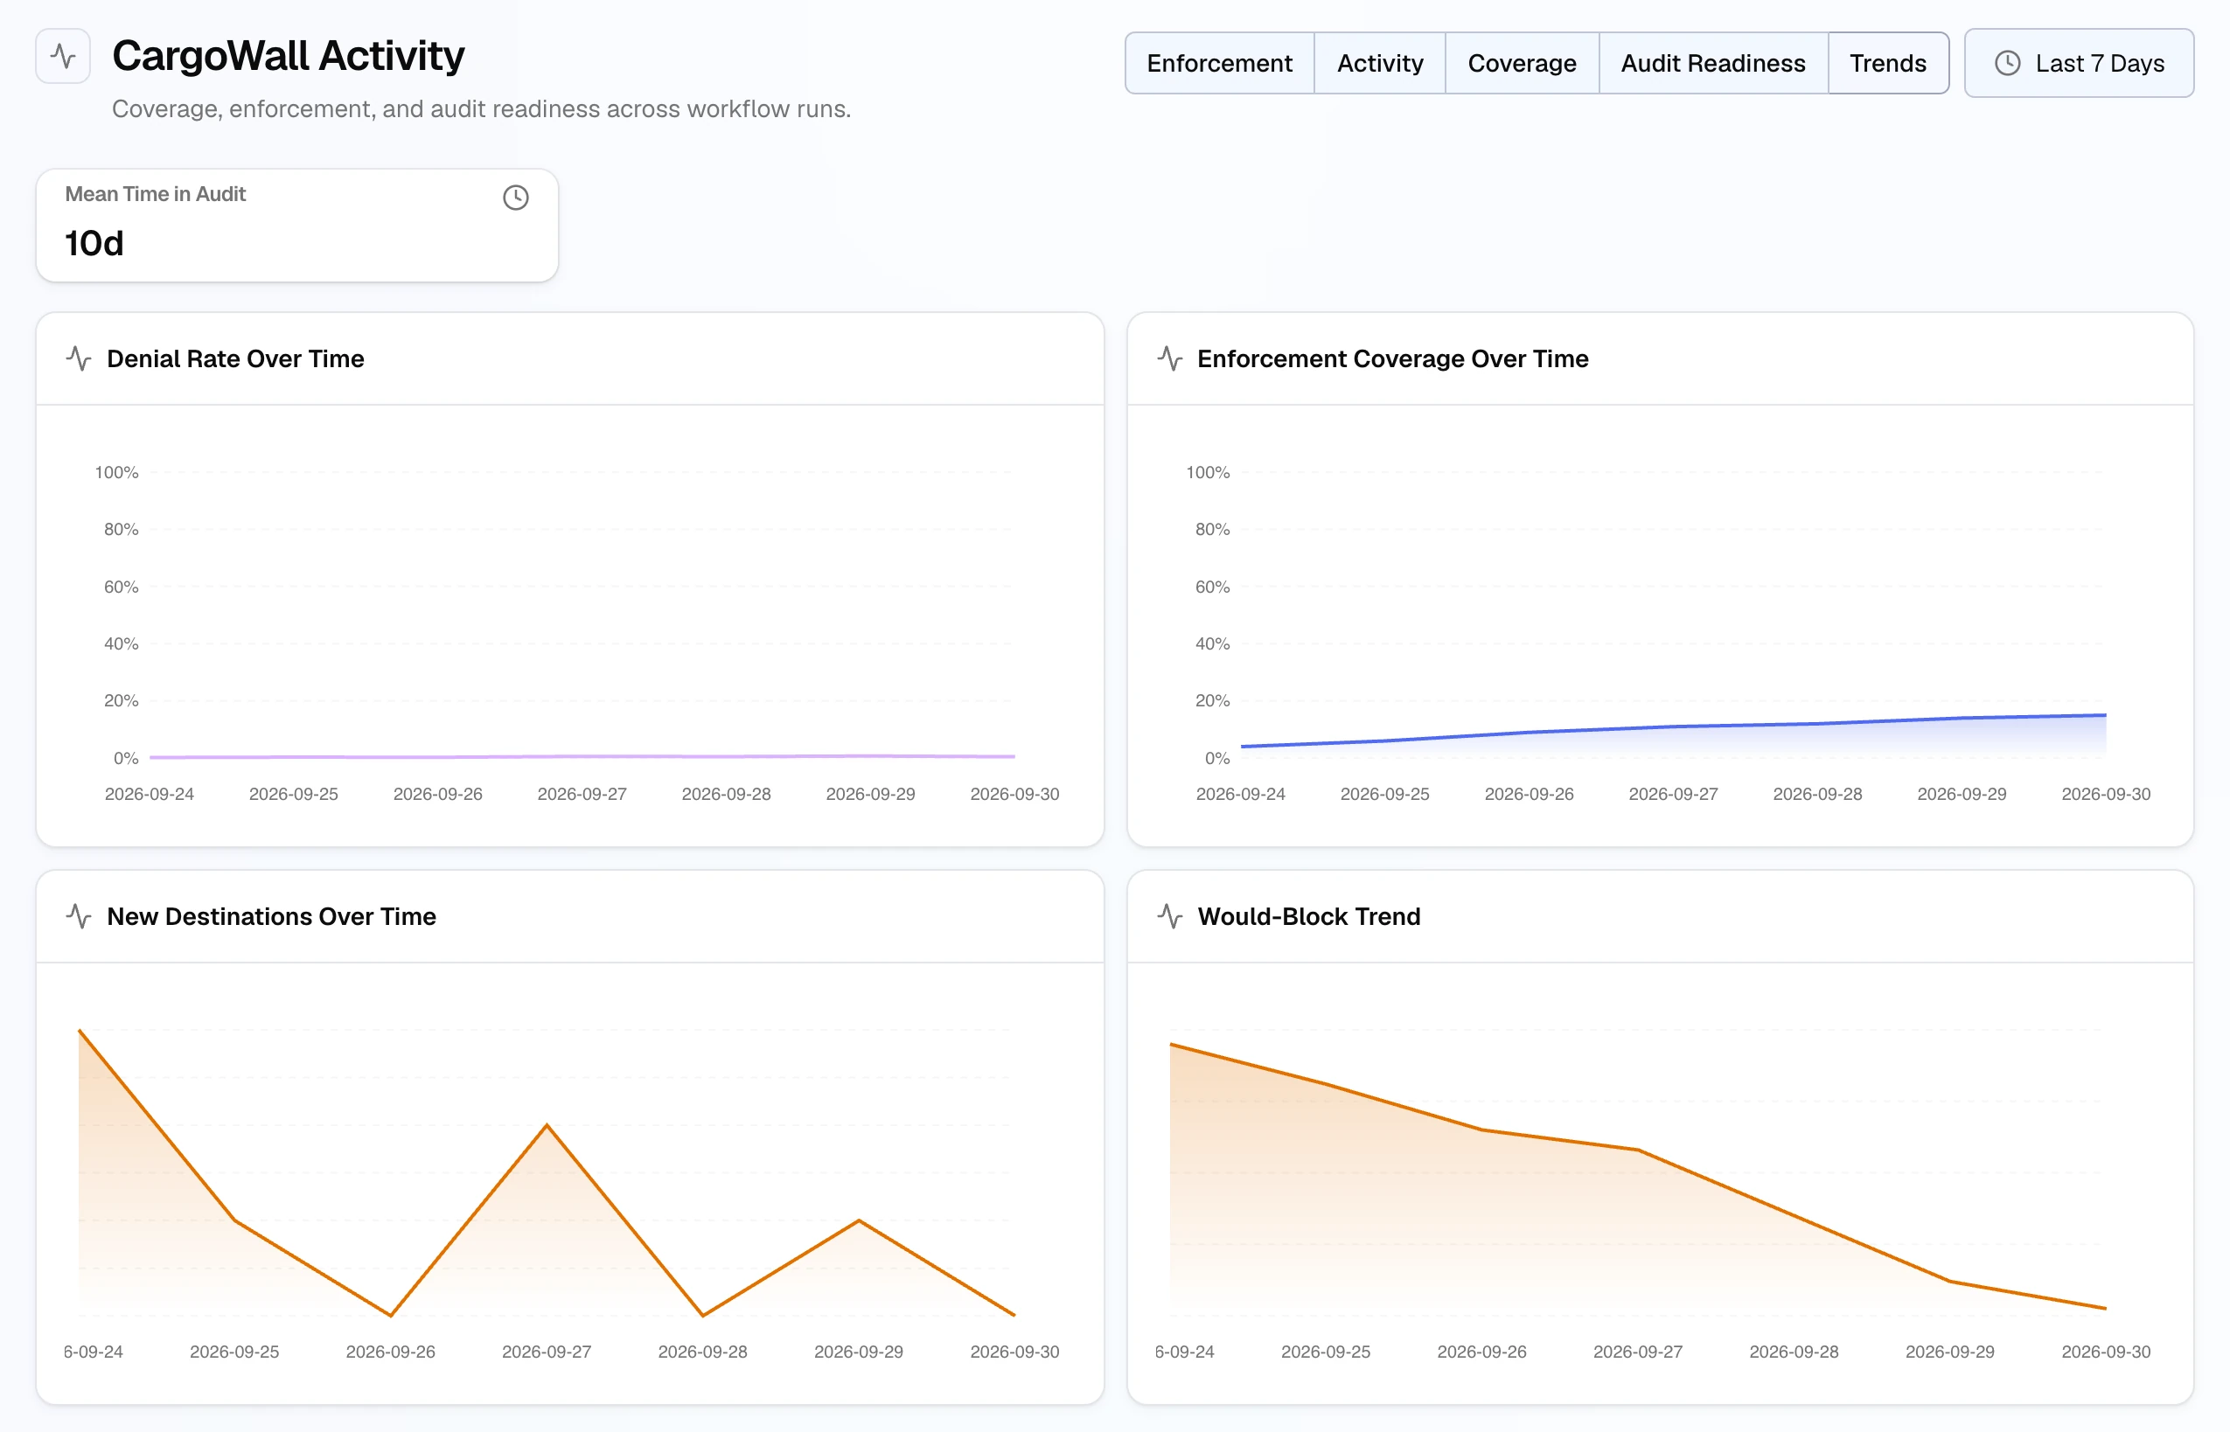Viewport: 2230px width, 1432px height.
Task: Click the clock icon in Last 7 Days button
Action: coord(2007,63)
